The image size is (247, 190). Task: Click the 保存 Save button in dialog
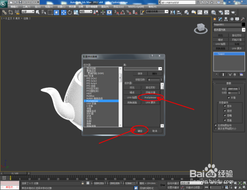pos(140,74)
